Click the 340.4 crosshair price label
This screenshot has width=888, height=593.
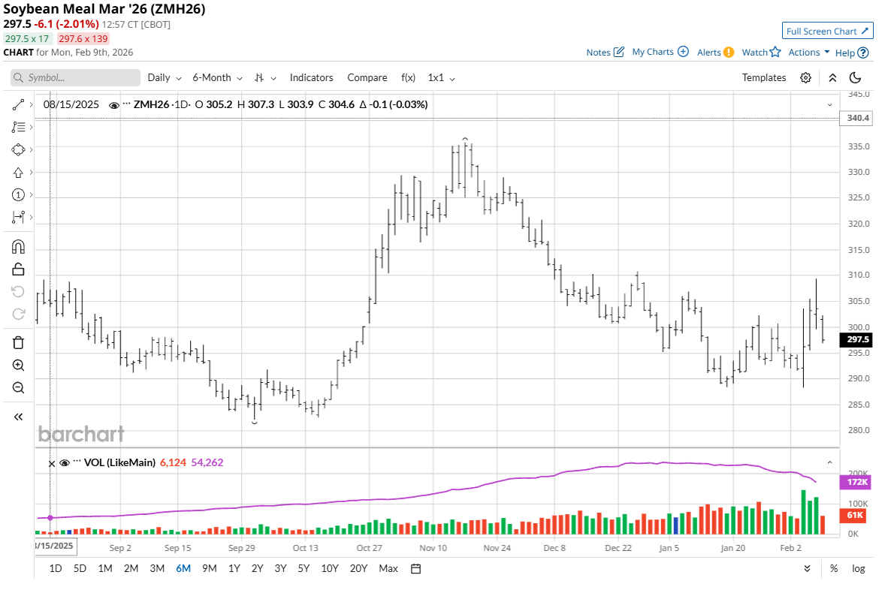tap(856, 119)
